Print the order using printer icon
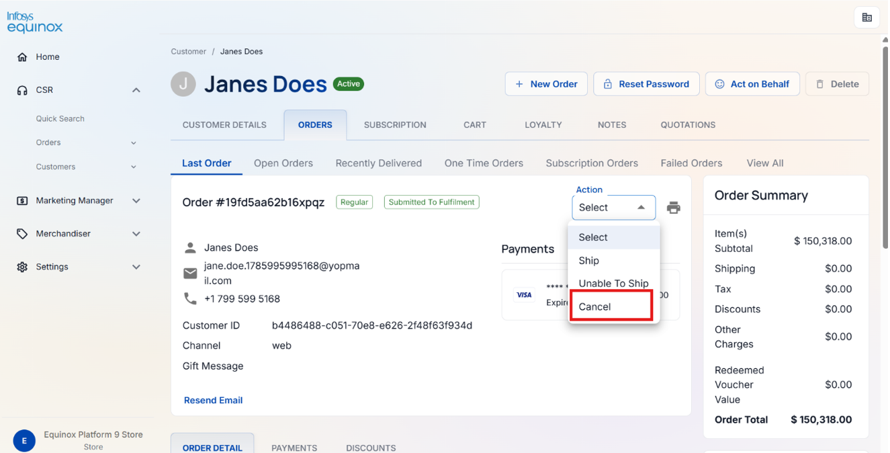 coord(673,208)
